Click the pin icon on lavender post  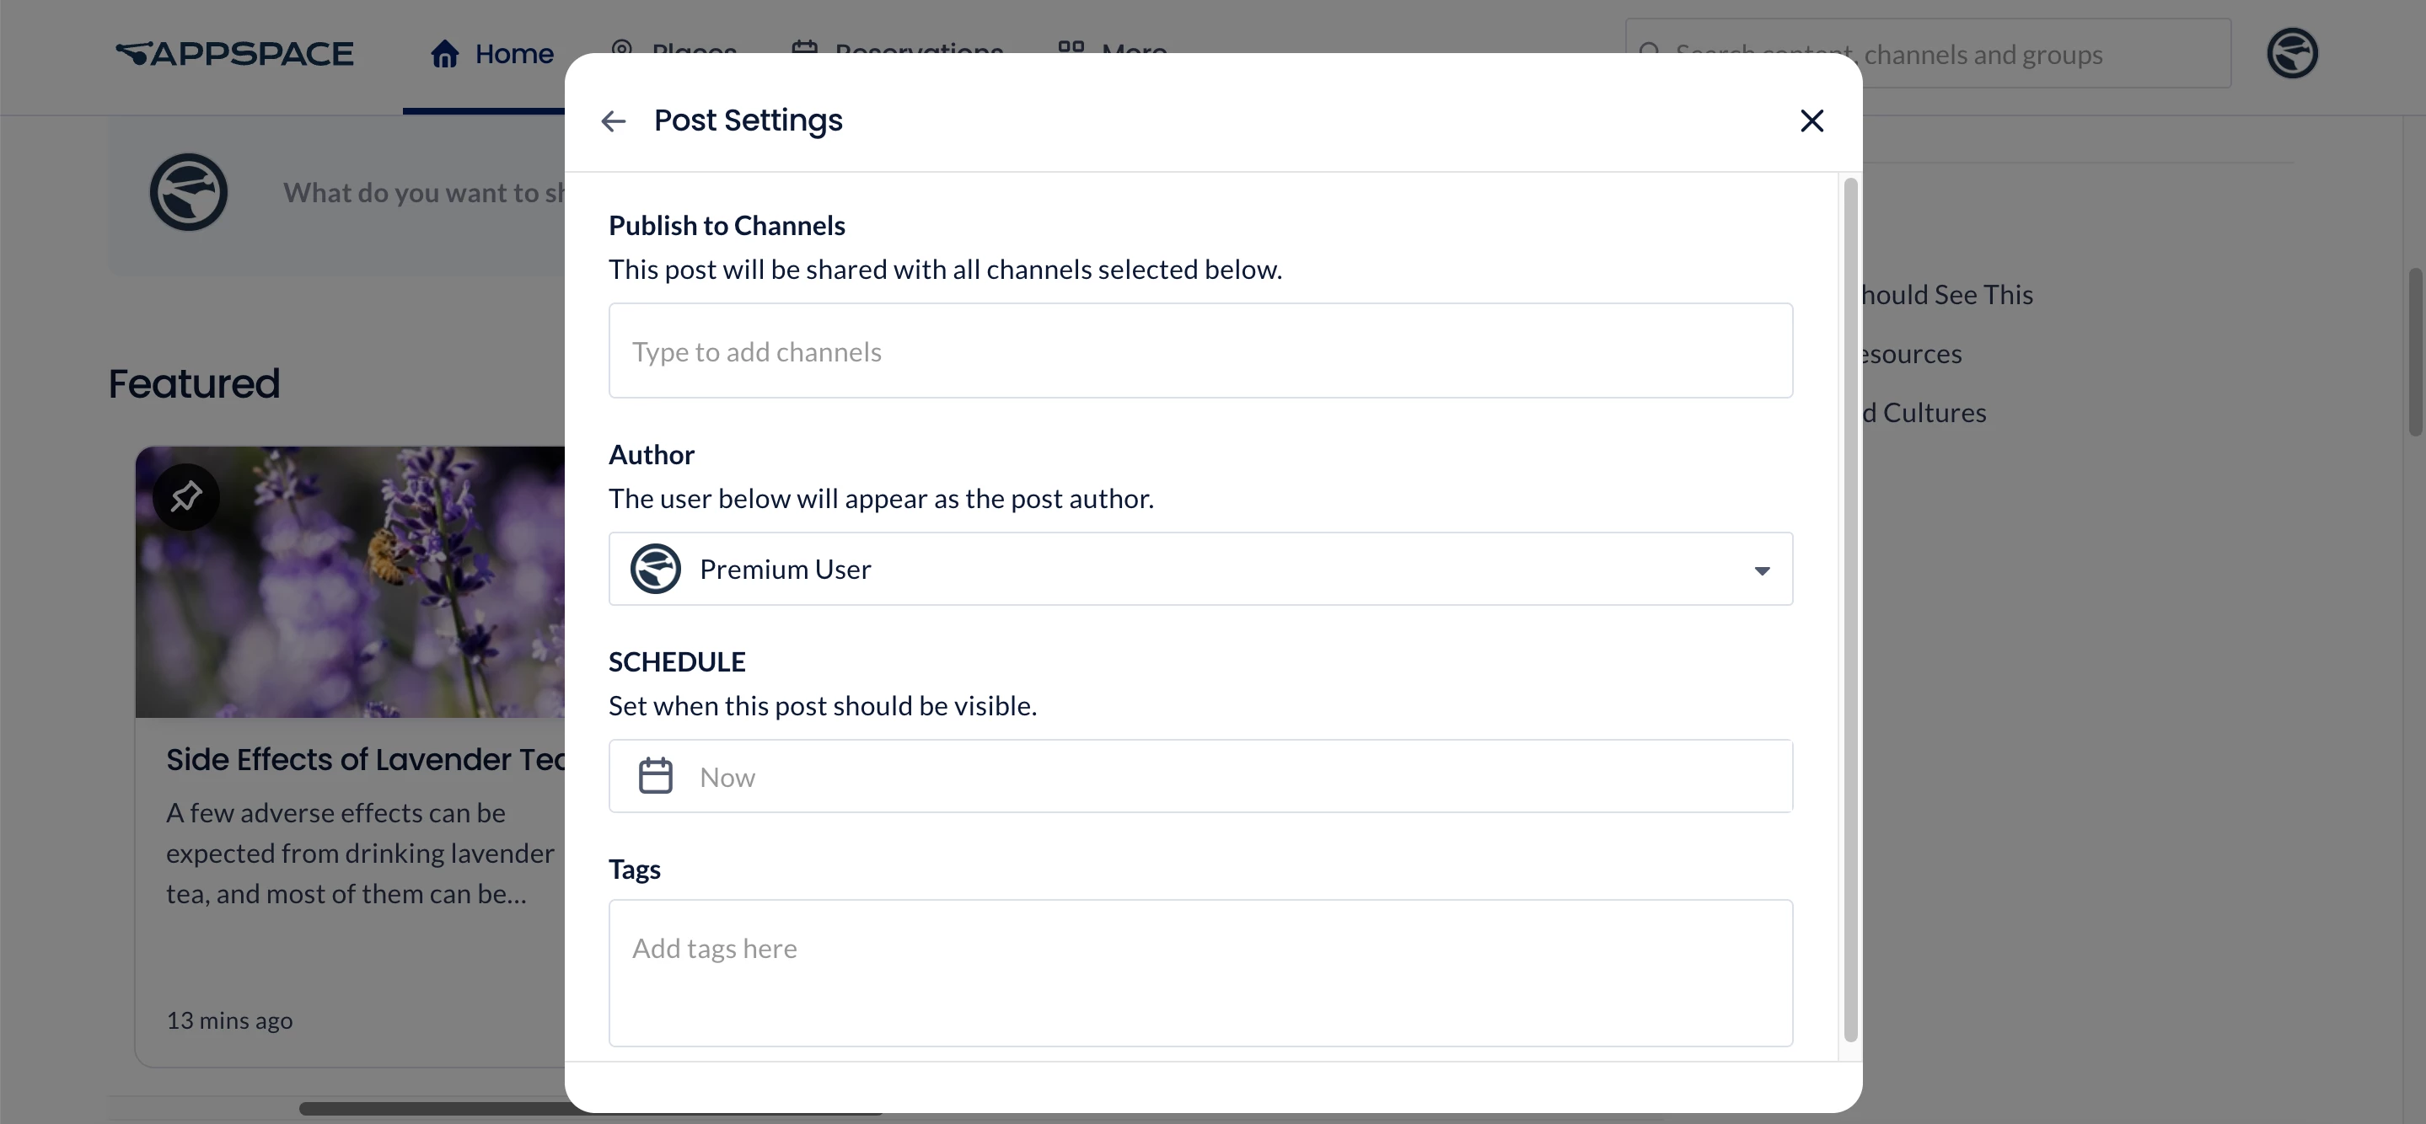pos(186,496)
